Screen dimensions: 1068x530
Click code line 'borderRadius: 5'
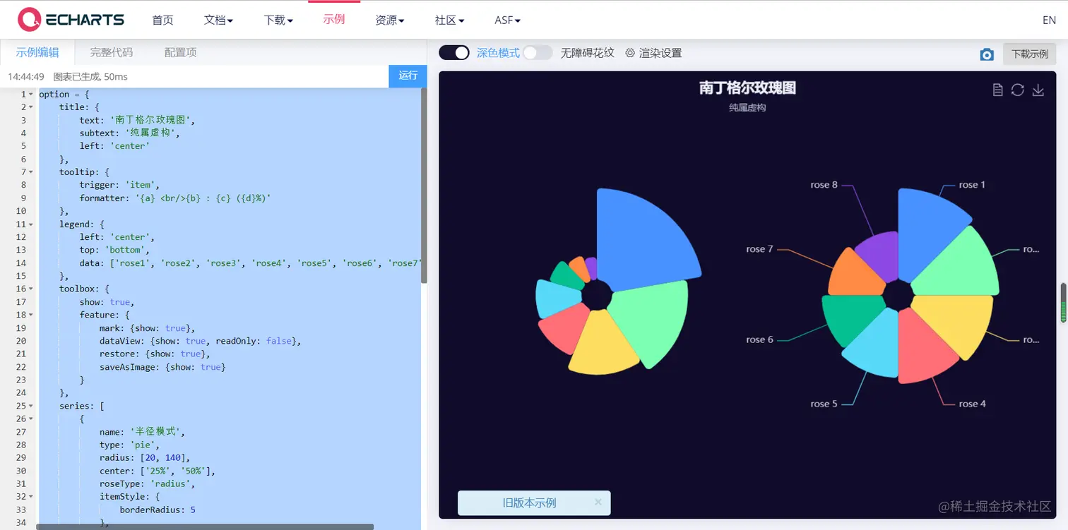tap(158, 510)
